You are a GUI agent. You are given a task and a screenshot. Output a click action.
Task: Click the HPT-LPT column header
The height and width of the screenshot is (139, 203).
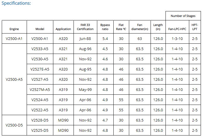coord(195,27)
